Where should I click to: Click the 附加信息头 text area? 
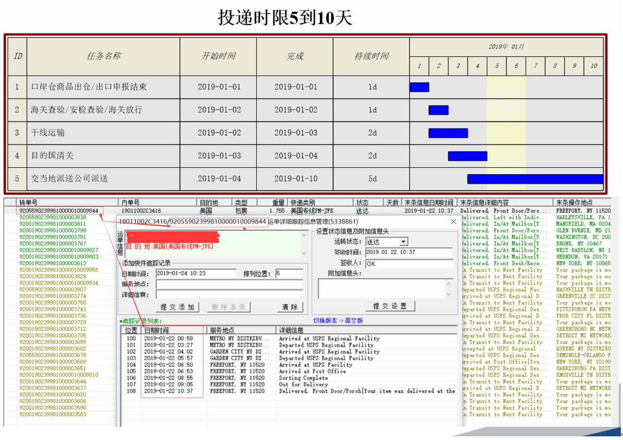[x=382, y=288]
